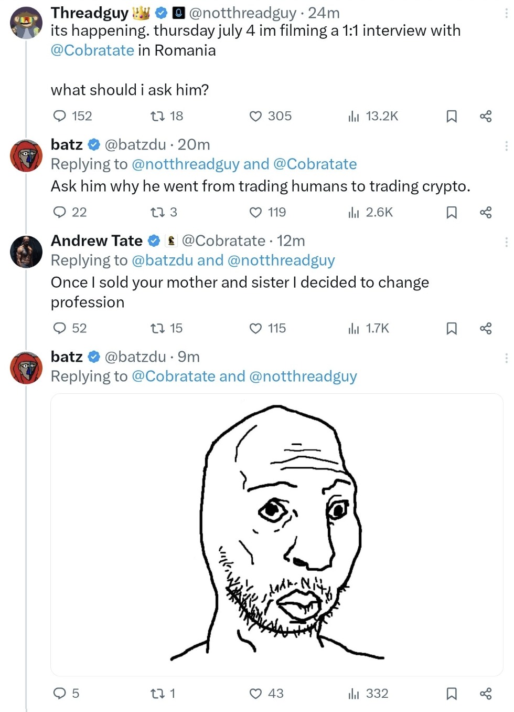Open Andrew Tate's profile name link

point(97,240)
